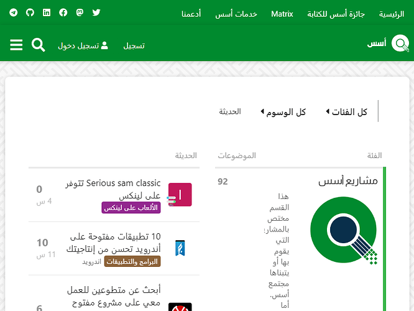Click the تسجيل دخول login button
This screenshot has width=414, height=311.
coord(83,45)
